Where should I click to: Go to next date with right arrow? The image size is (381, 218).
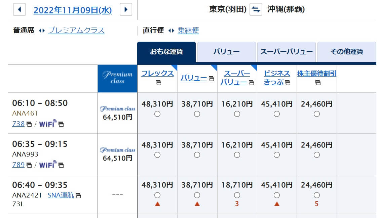coord(126,10)
